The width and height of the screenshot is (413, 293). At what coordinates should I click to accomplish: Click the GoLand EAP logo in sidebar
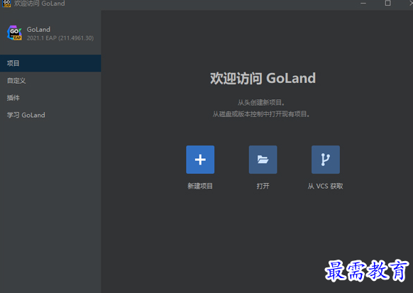tap(14, 33)
